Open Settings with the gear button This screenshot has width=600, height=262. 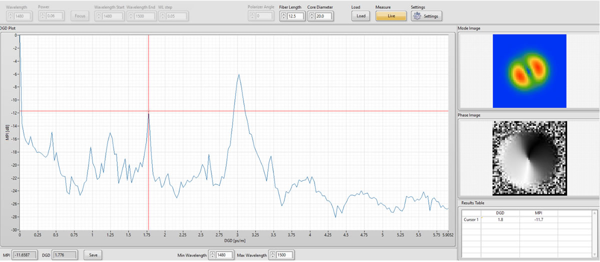426,16
